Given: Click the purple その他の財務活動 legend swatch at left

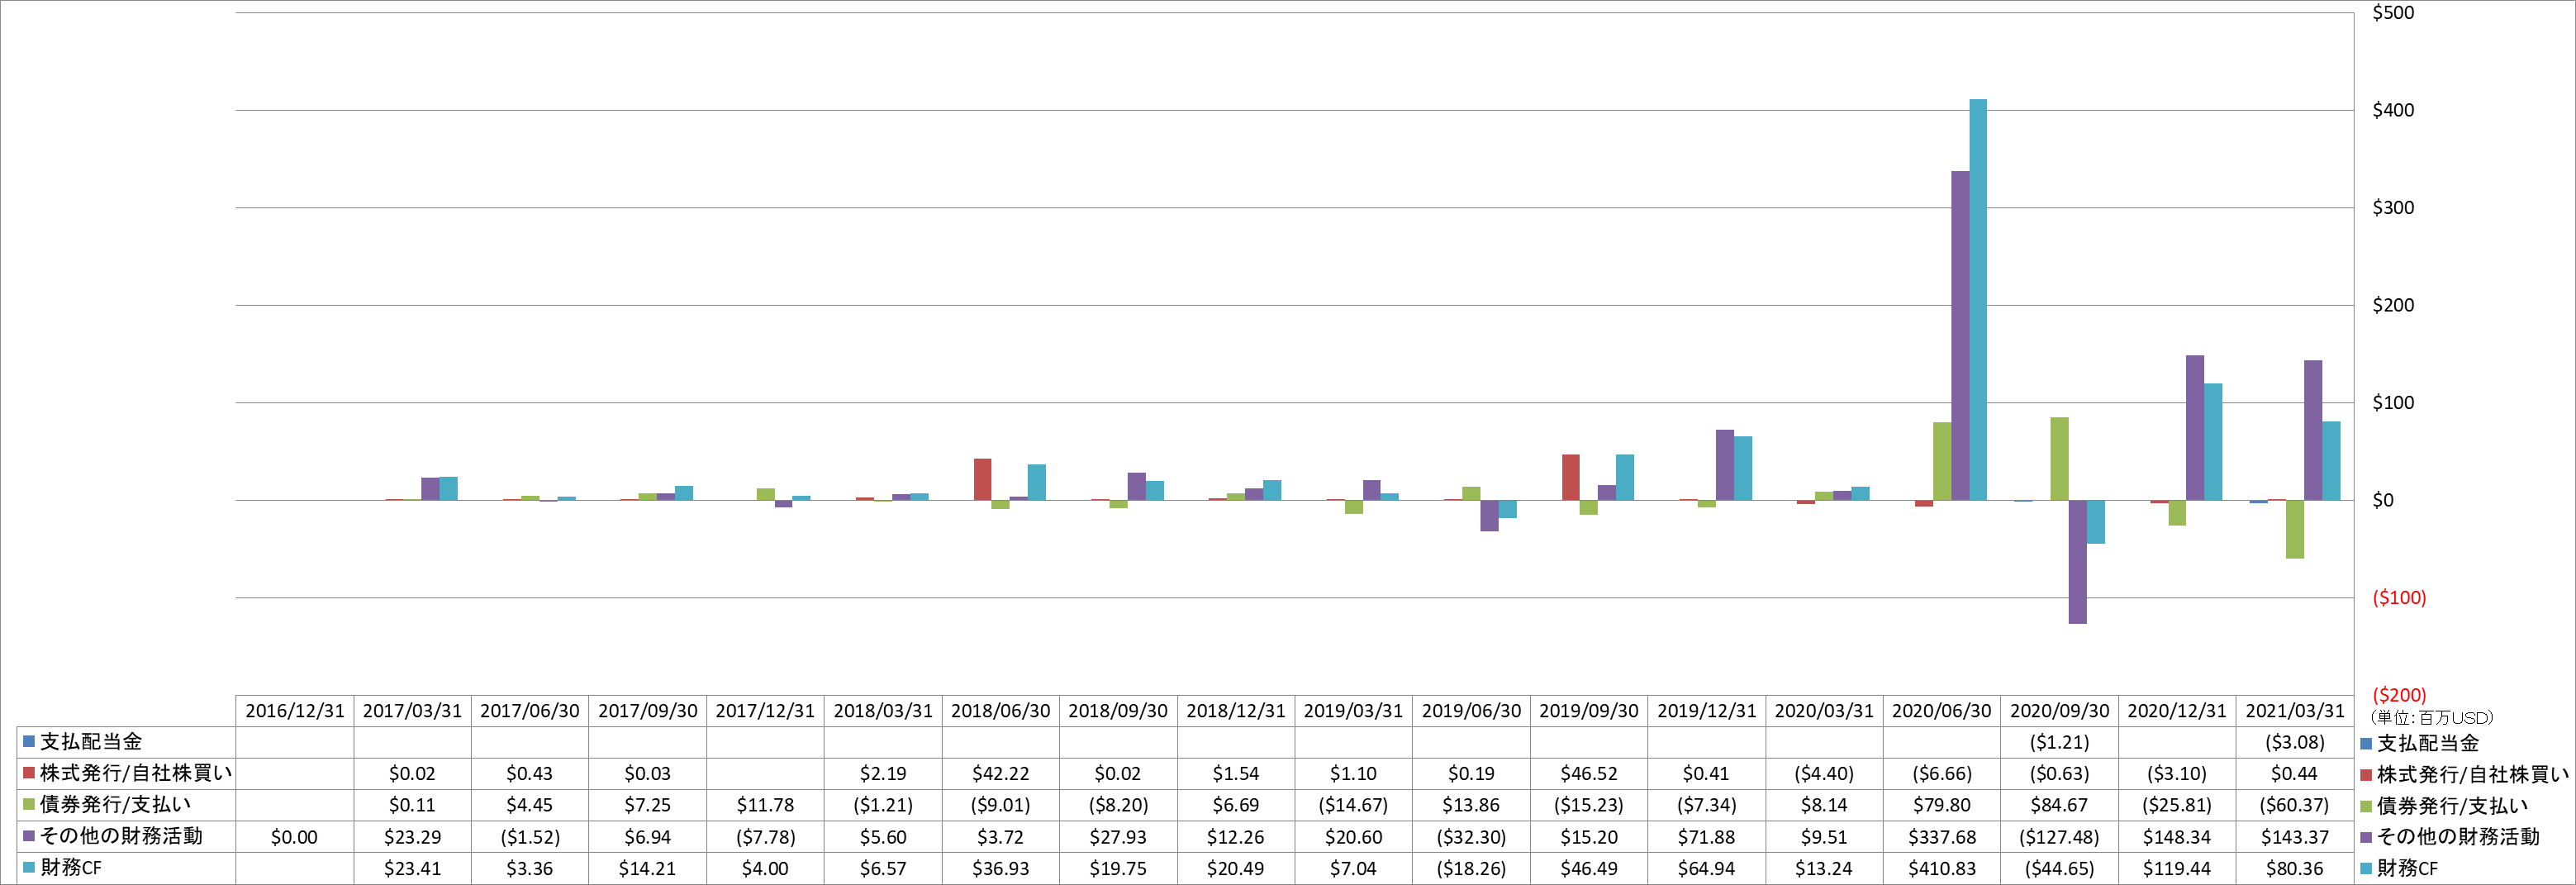Looking at the screenshot, I should [x=29, y=836].
